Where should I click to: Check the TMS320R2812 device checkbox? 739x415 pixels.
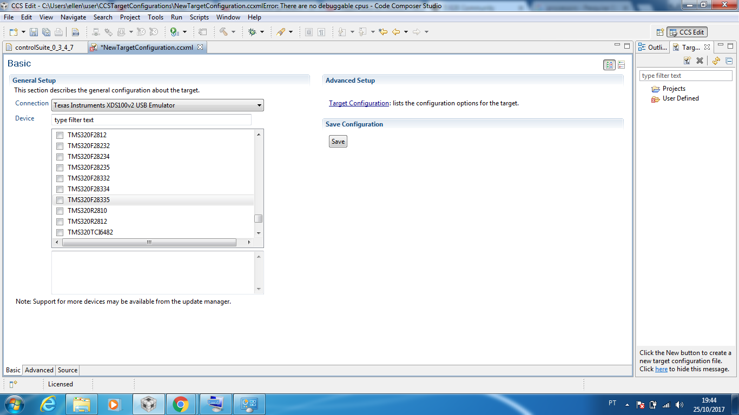(x=60, y=222)
